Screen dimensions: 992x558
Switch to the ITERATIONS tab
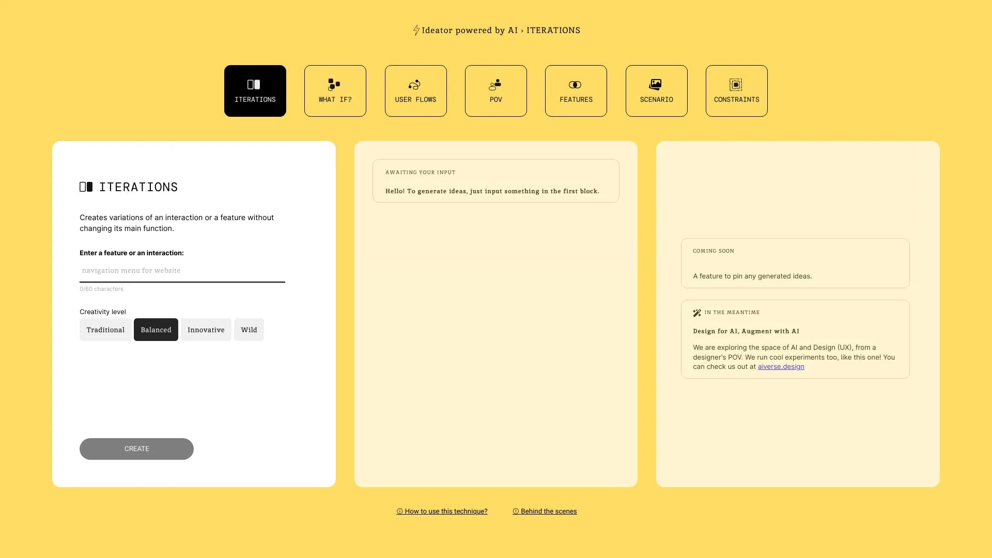[255, 90]
